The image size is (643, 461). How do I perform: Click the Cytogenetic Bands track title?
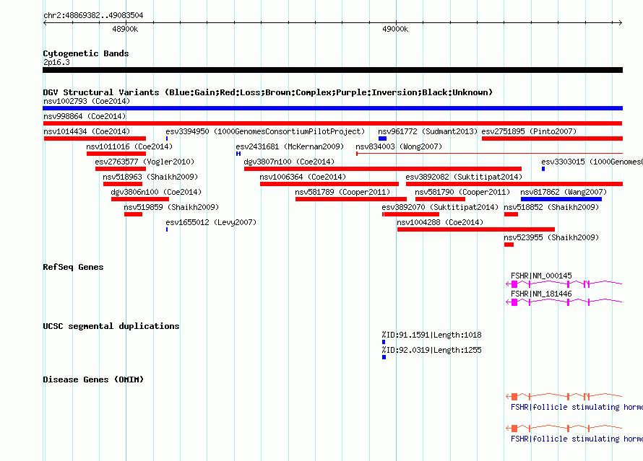[x=86, y=53]
